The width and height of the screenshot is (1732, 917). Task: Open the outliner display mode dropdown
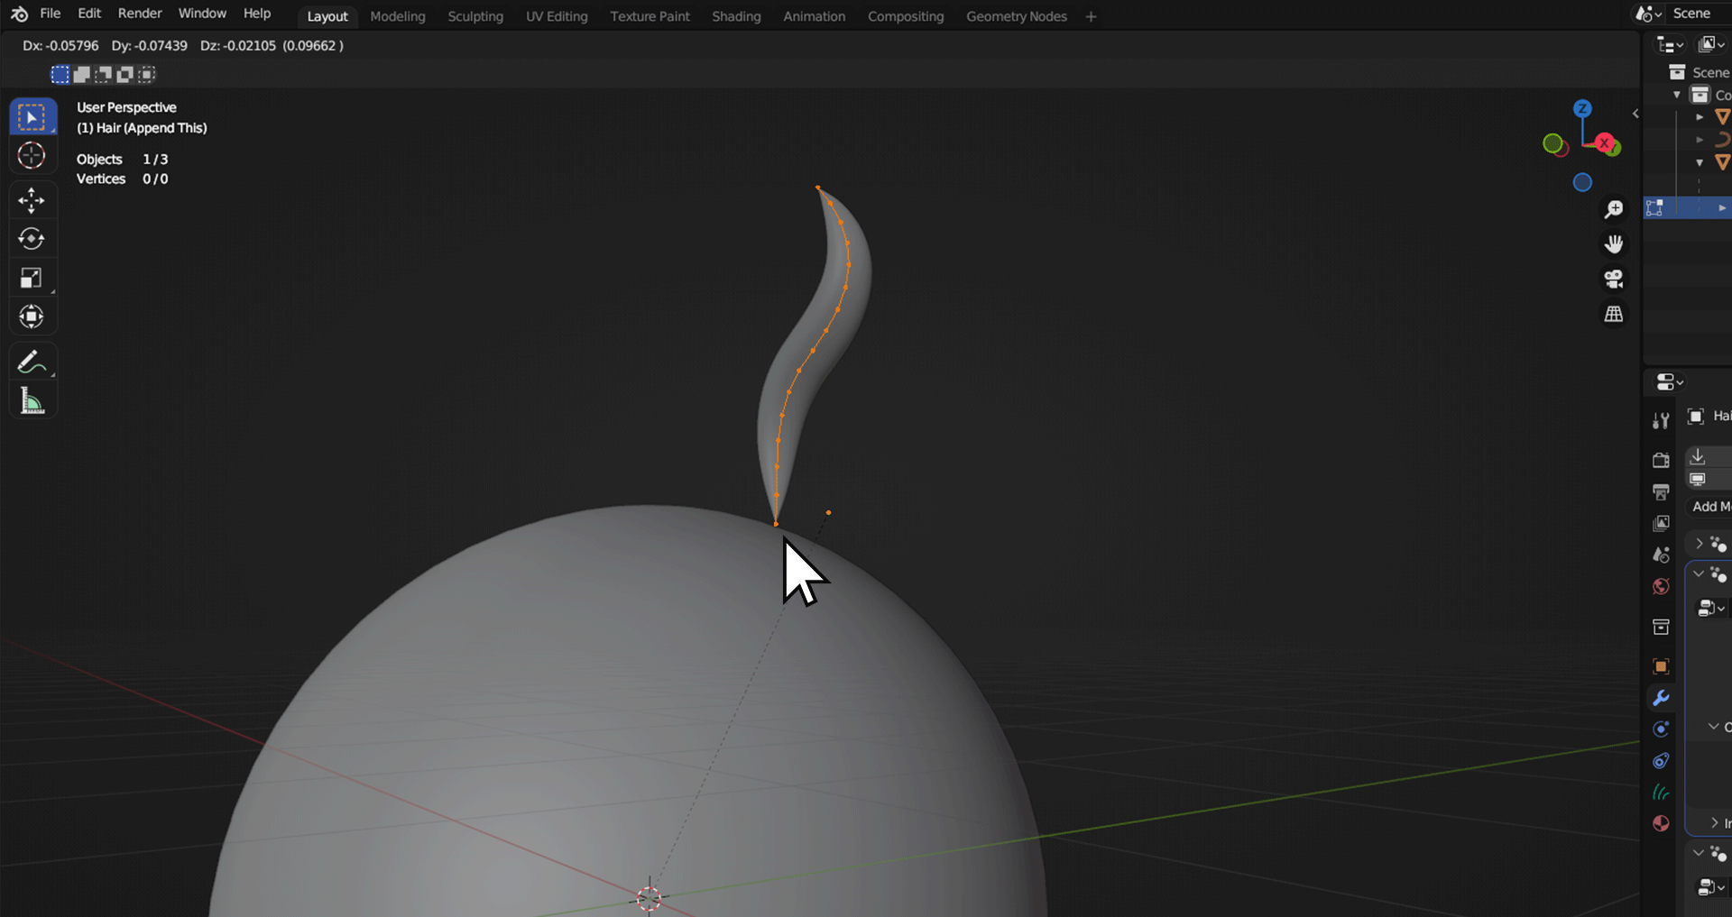[x=1671, y=45]
